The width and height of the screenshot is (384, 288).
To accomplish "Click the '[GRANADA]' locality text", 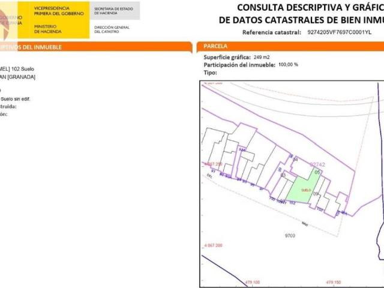I will 22,77.
